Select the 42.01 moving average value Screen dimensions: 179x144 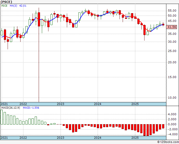tap(23, 6)
